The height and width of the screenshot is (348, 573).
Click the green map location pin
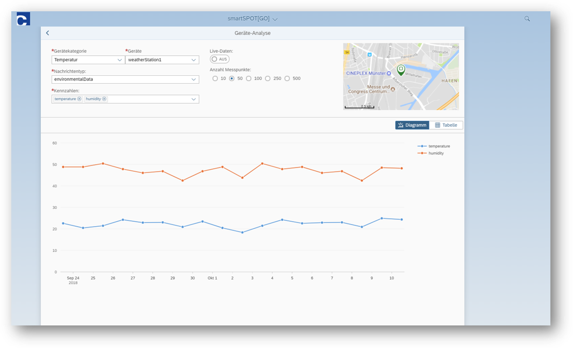401,70
